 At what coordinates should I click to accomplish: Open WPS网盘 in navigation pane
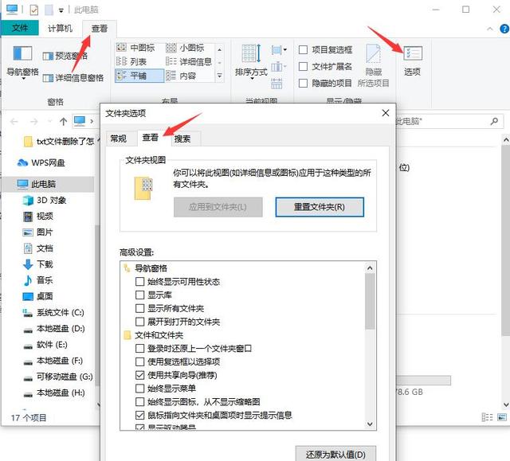(x=41, y=162)
